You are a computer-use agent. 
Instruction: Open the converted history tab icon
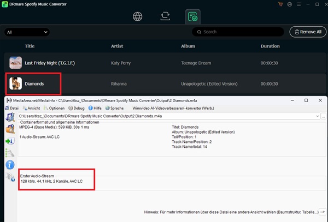pos(192,16)
